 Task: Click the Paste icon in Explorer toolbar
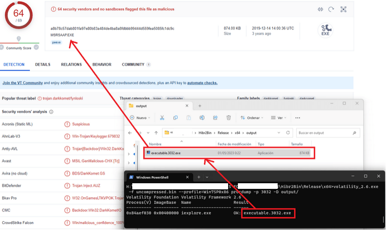[x=188, y=118]
